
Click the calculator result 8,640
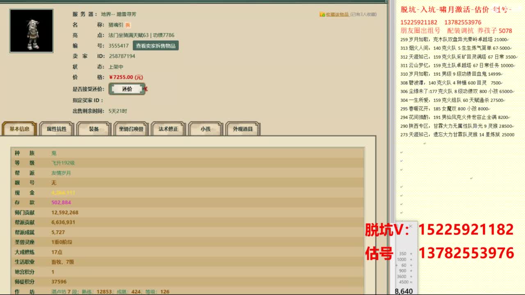coord(404,291)
